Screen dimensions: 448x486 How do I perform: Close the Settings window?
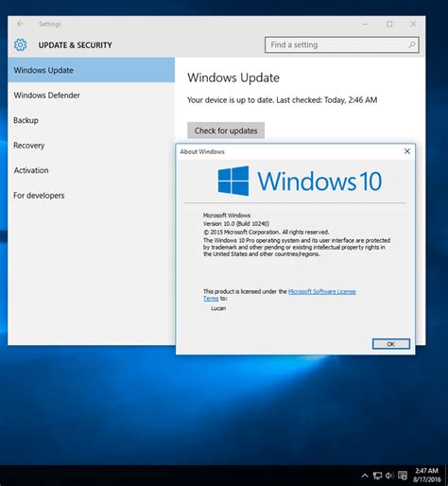pos(413,24)
